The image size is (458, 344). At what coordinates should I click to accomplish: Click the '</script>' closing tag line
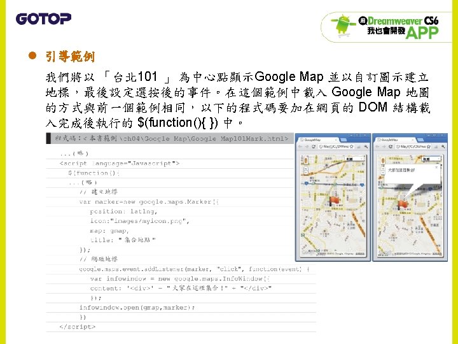pos(78,327)
